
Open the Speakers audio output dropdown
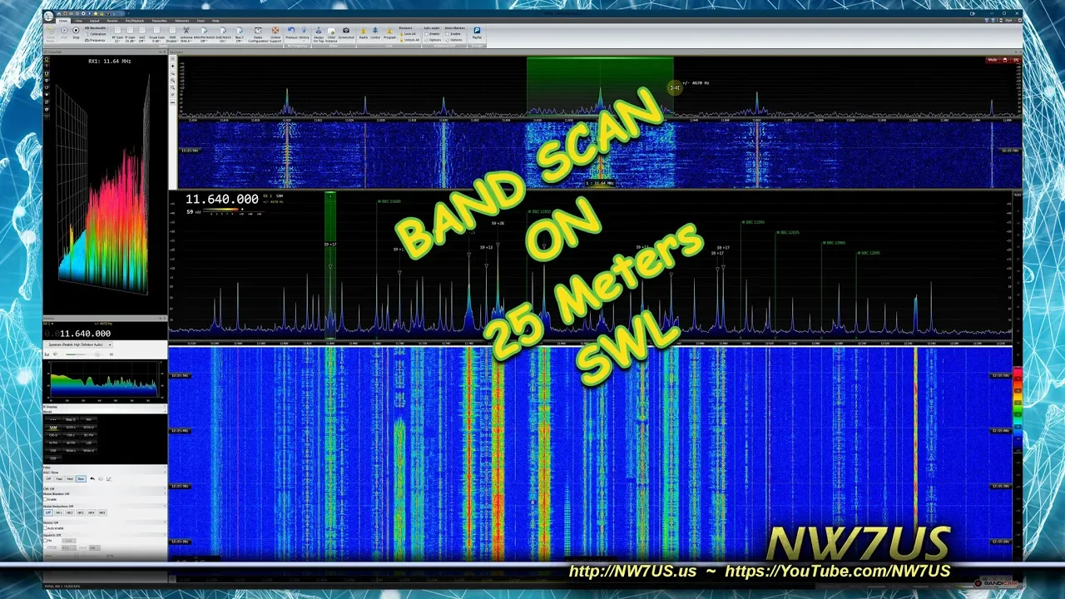(x=77, y=344)
